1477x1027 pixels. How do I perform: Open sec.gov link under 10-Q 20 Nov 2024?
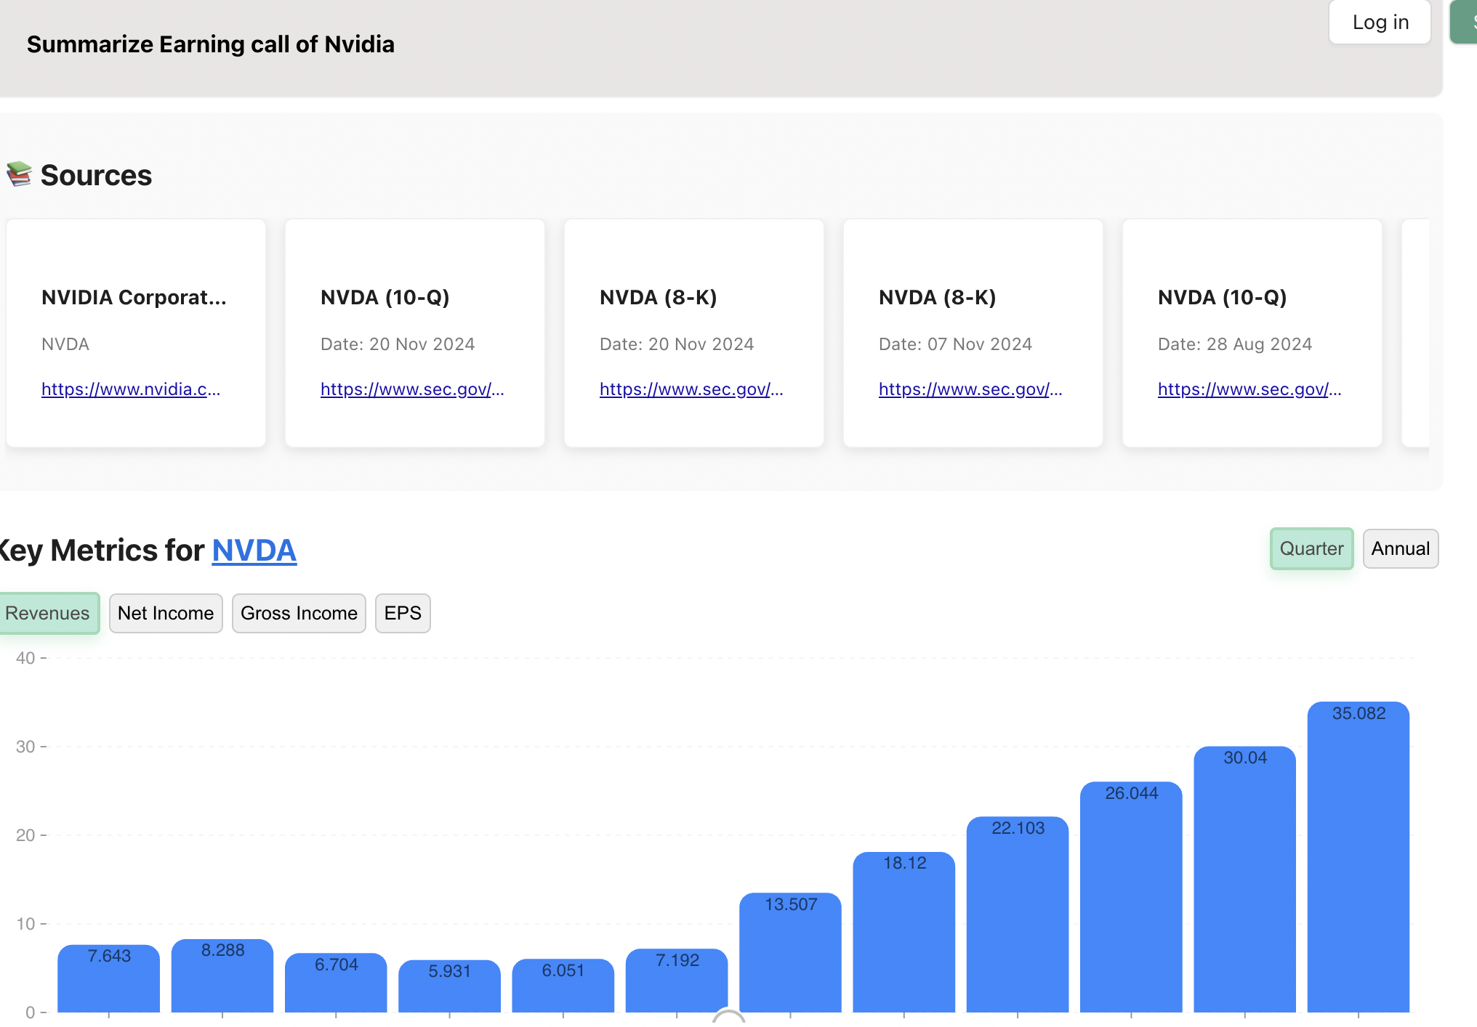pyautogui.click(x=412, y=389)
